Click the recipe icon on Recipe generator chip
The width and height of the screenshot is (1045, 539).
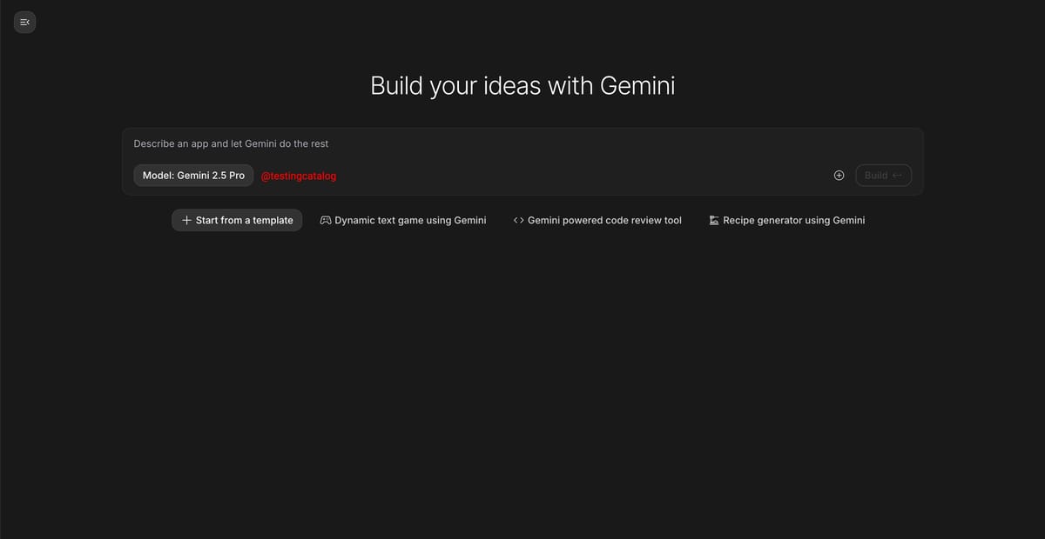click(x=712, y=220)
